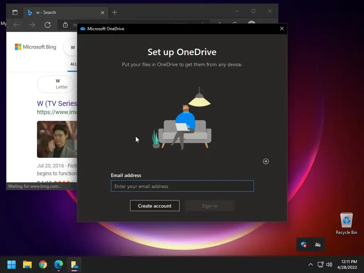Screen dimensions: 364x273
Task: Open the Recycle Bin desktop icon
Action: [x=346, y=224]
